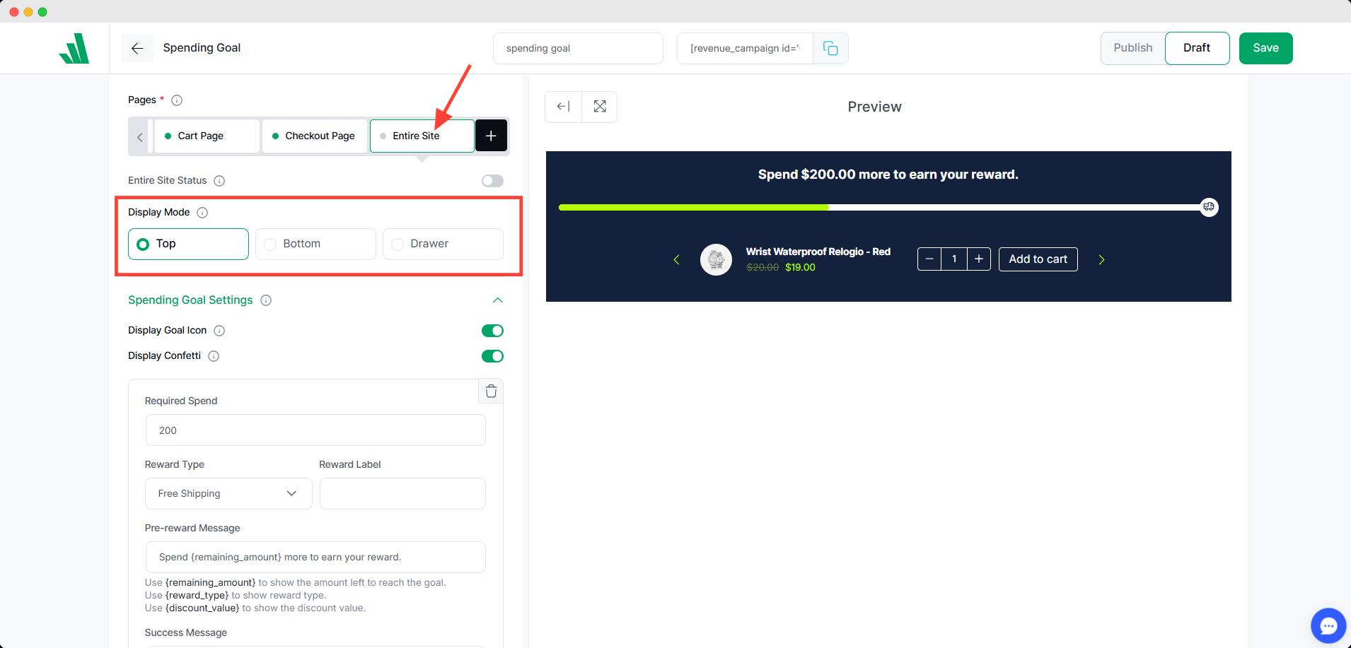Show previous product in preview carousel
This screenshot has width=1351, height=648.
pyautogui.click(x=677, y=260)
